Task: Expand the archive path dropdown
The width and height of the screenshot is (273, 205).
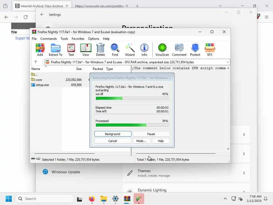Action: [x=228, y=62]
